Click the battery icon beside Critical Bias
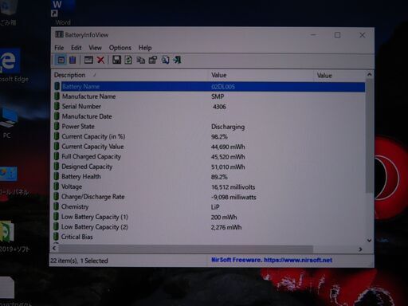 coord(56,237)
